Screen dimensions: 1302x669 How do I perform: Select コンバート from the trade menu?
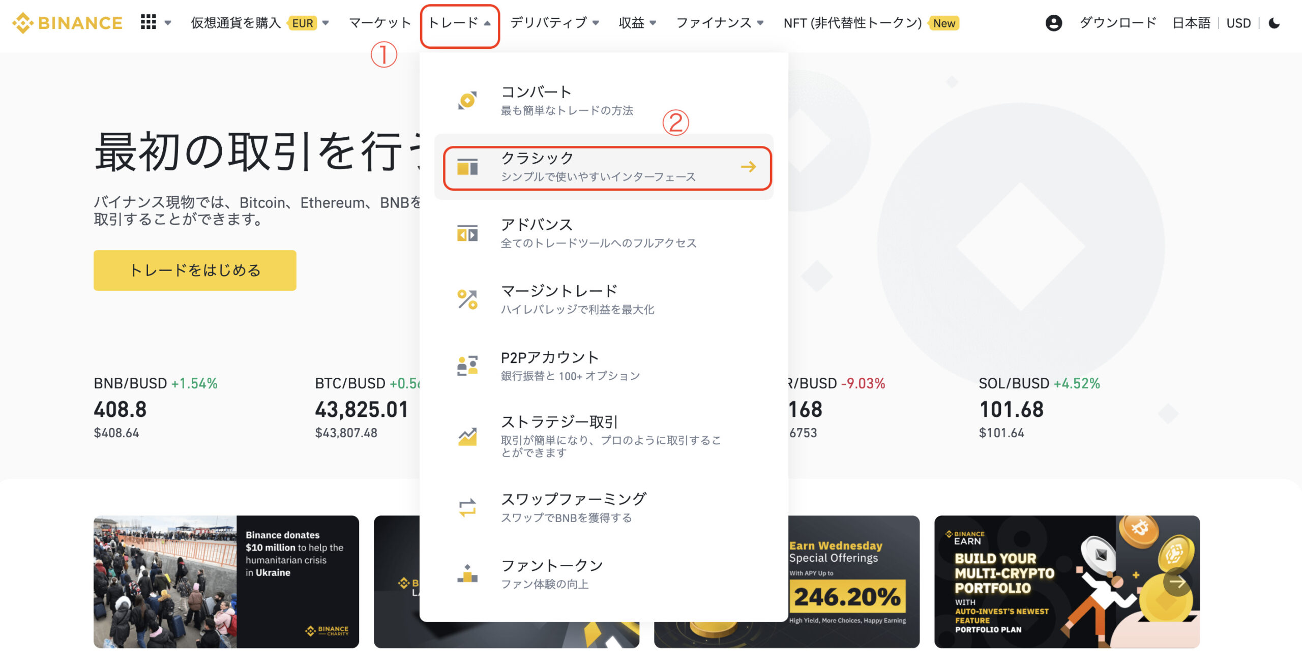coord(604,100)
